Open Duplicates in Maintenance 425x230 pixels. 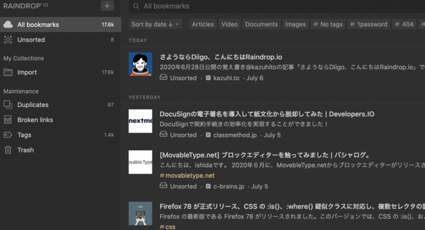(32, 105)
